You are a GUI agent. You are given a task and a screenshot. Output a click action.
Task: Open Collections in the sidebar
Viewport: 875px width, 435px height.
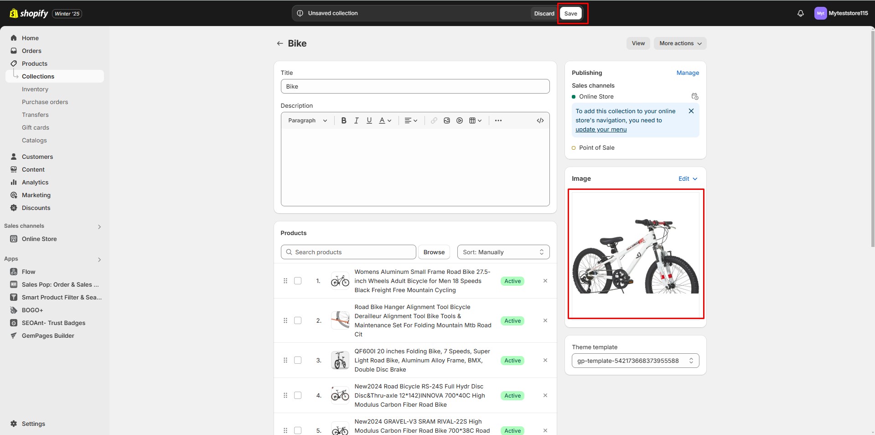(x=38, y=76)
